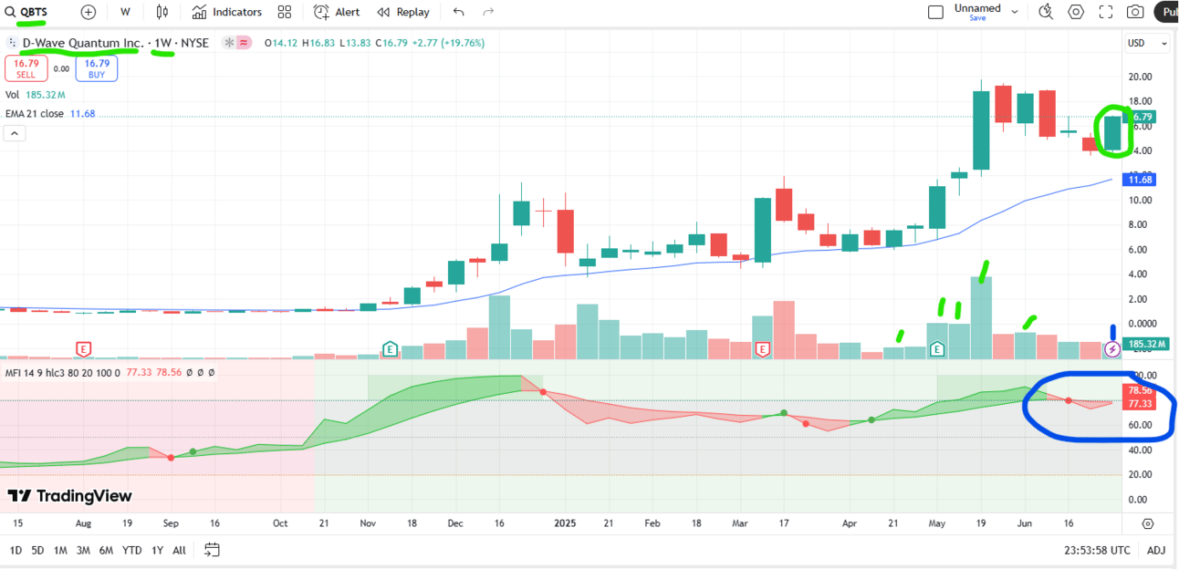
Task: Toggle ADJ dividend adjustment
Action: pos(1156,550)
